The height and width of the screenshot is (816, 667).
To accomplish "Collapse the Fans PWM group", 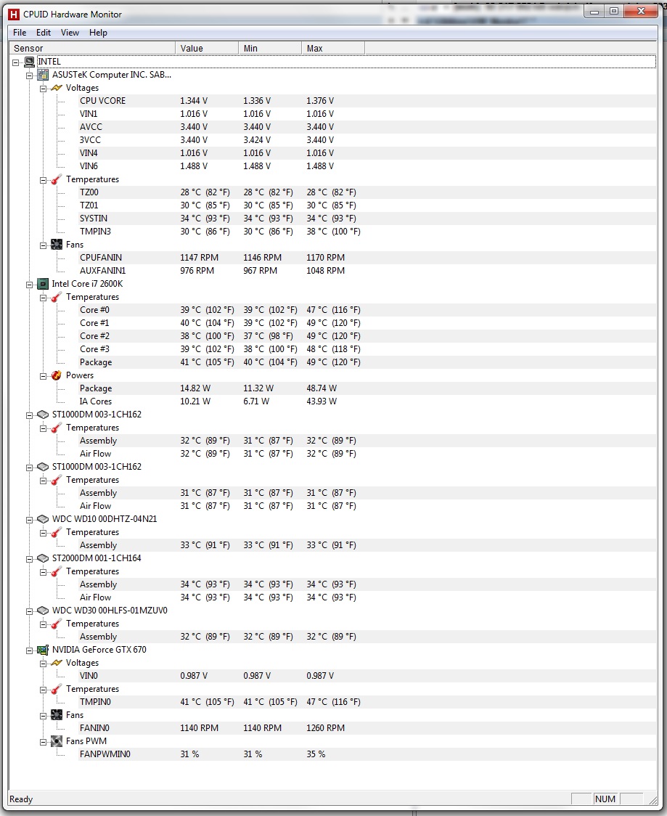I will (43, 741).
